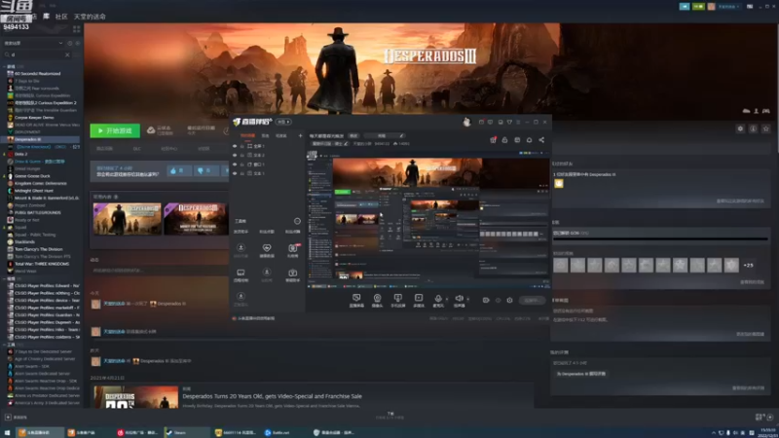This screenshot has height=438, width=779.
Task: Select Corpse Keeper Demo in library list
Action: click(34, 118)
